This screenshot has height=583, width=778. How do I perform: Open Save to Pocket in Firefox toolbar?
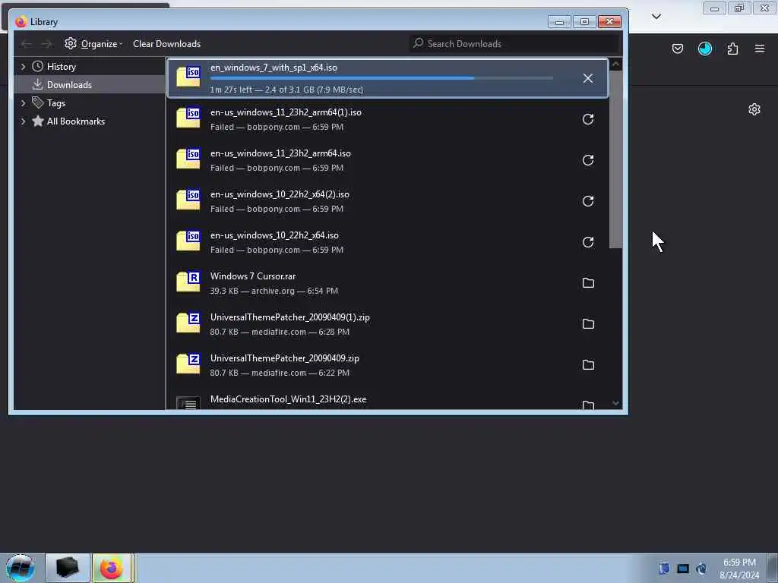(678, 49)
